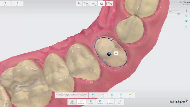Confirm margin line with the green checkmark
Screen dimensions: 190x107
coord(130,95)
